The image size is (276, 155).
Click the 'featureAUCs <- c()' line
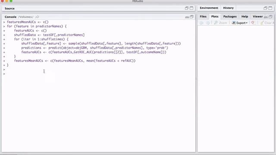31,31
